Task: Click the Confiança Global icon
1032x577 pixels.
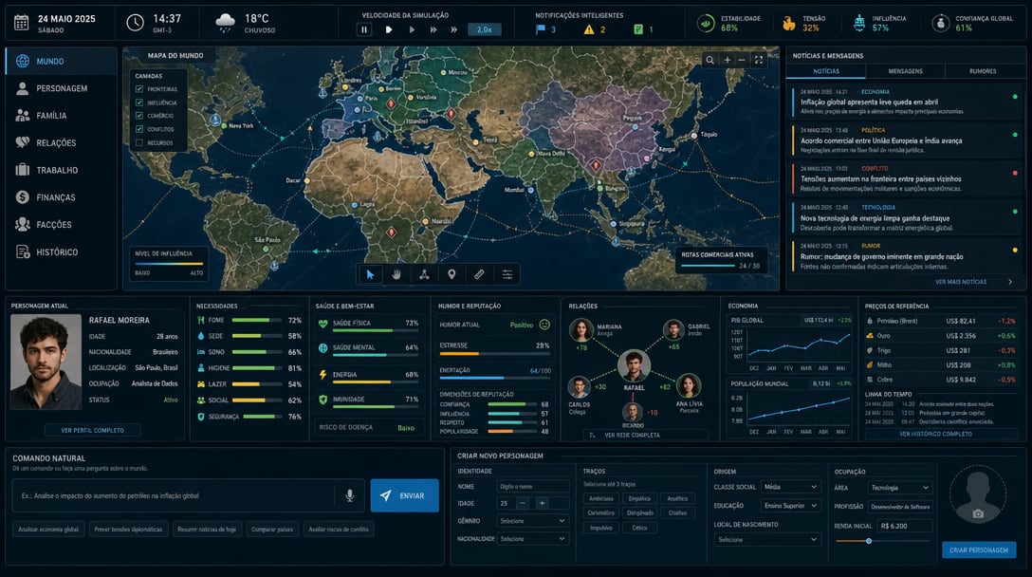Action: point(941,23)
